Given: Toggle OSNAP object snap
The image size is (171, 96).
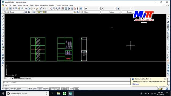Looking at the screenshot, I should click(51, 89).
